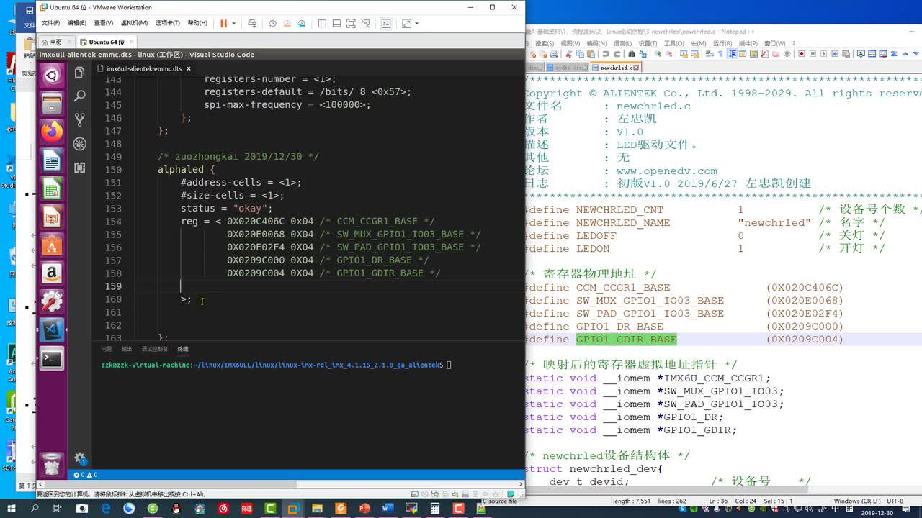Open the Search view in VS Code
This screenshot has height=518, width=922.
pyautogui.click(x=79, y=96)
